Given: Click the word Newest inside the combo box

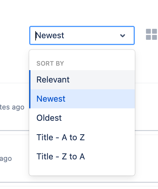Looking at the screenshot, I should coord(50,35).
